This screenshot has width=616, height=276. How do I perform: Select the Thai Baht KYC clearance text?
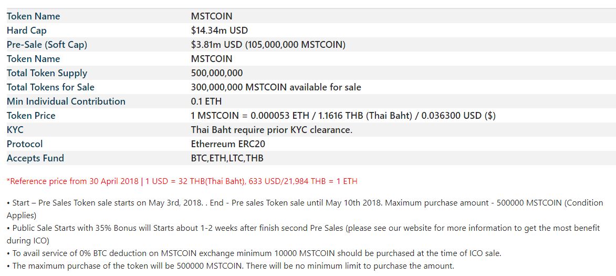[x=272, y=130]
